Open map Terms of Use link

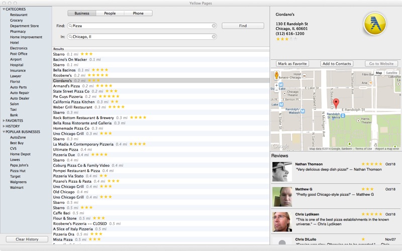363,149
